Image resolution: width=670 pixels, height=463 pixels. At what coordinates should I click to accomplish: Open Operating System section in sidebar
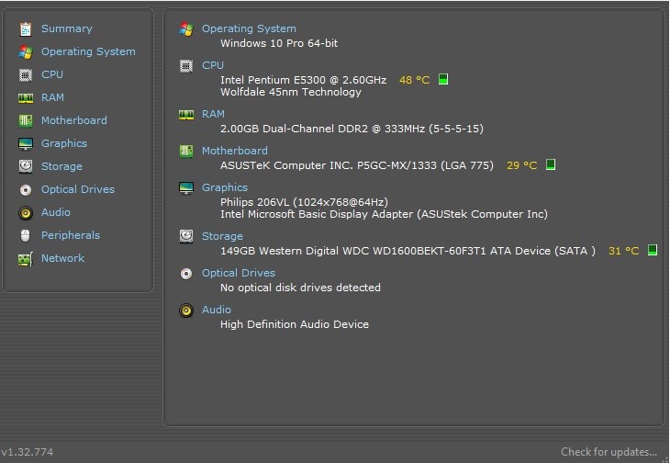pyautogui.click(x=88, y=51)
